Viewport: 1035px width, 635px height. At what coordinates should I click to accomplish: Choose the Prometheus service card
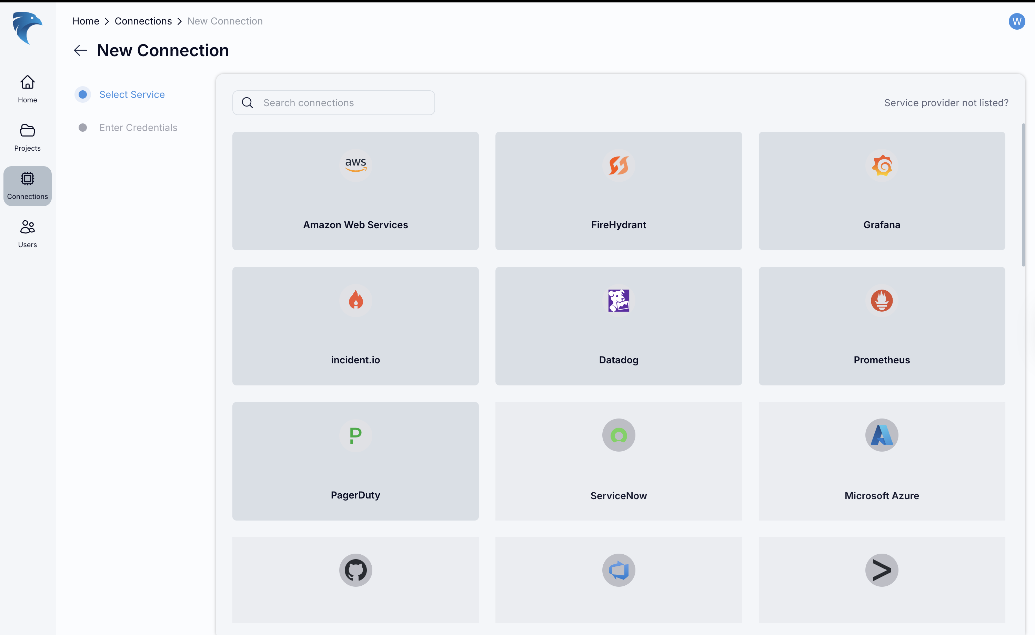[x=881, y=326]
